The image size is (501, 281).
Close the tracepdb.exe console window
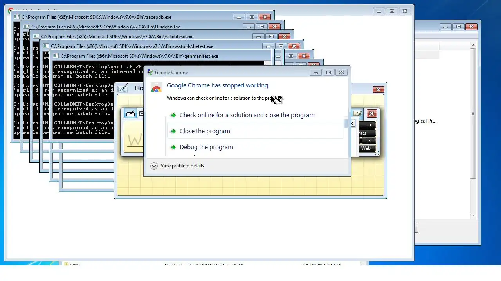click(265, 17)
